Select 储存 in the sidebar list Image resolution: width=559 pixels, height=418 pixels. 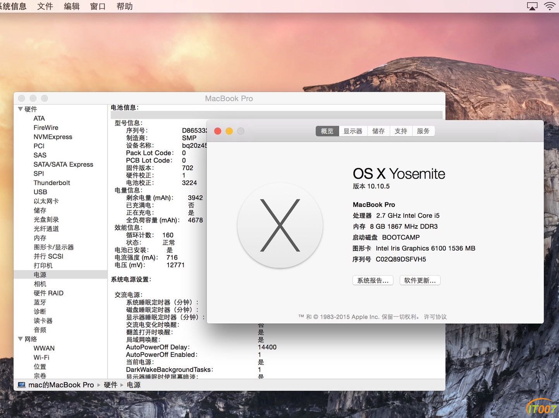[x=40, y=211]
